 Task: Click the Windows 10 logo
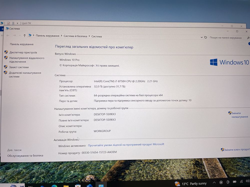click(x=229, y=62)
